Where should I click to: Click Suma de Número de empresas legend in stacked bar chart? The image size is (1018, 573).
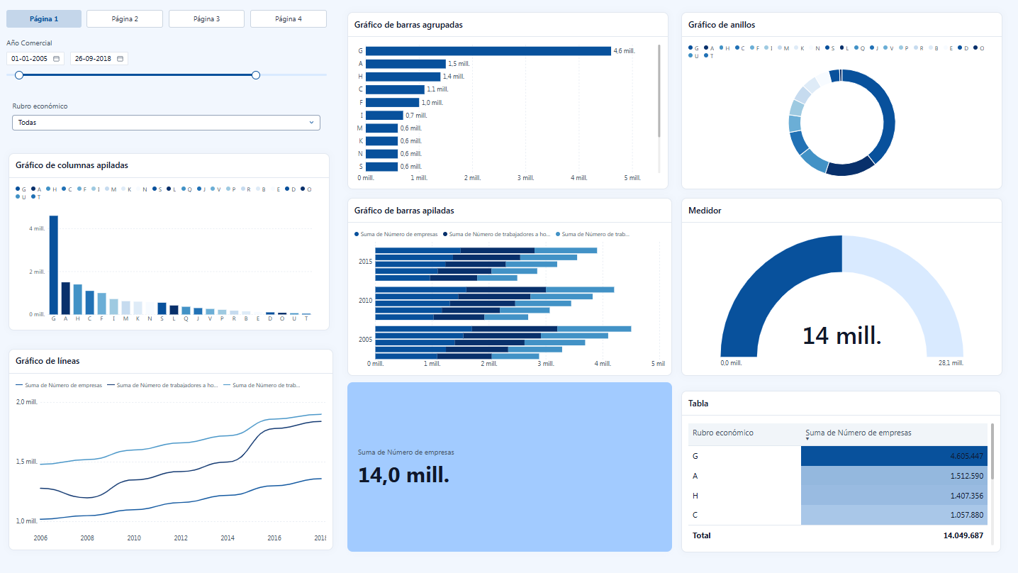click(396, 234)
